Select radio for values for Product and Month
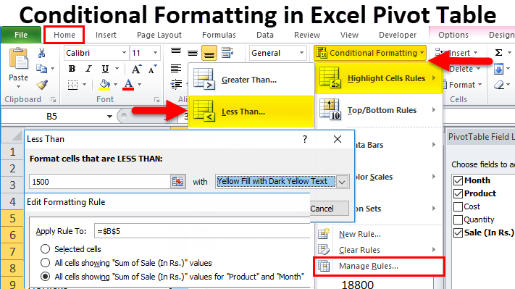This screenshot has height=289, width=515. [46, 277]
